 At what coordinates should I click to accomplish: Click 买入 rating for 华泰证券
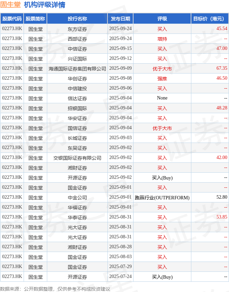(162, 217)
